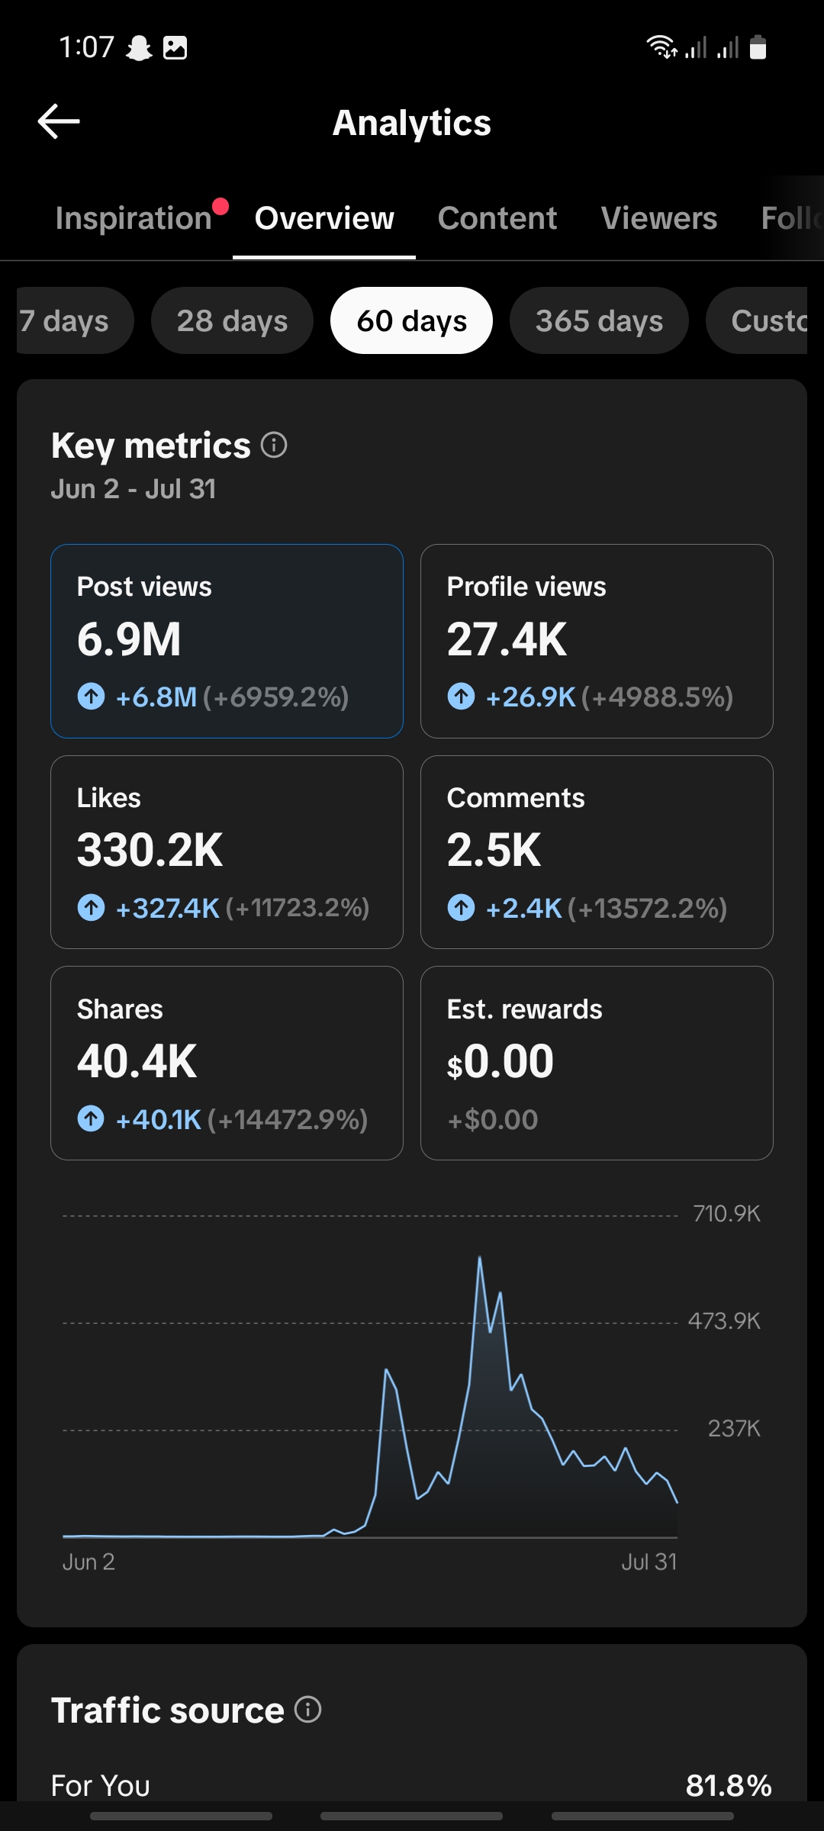Select the 365 days range chip
This screenshot has height=1831, width=824.
599,320
